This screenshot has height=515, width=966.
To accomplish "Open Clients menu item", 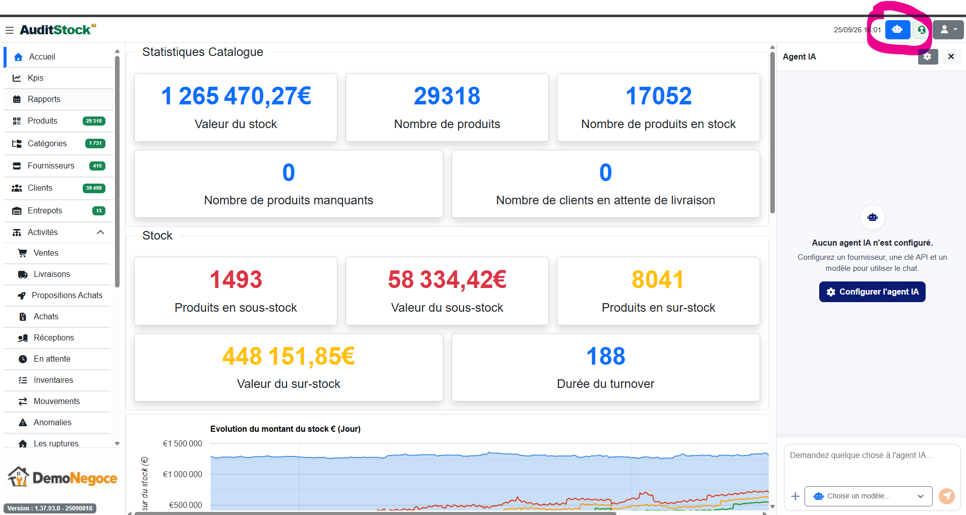I will click(59, 188).
